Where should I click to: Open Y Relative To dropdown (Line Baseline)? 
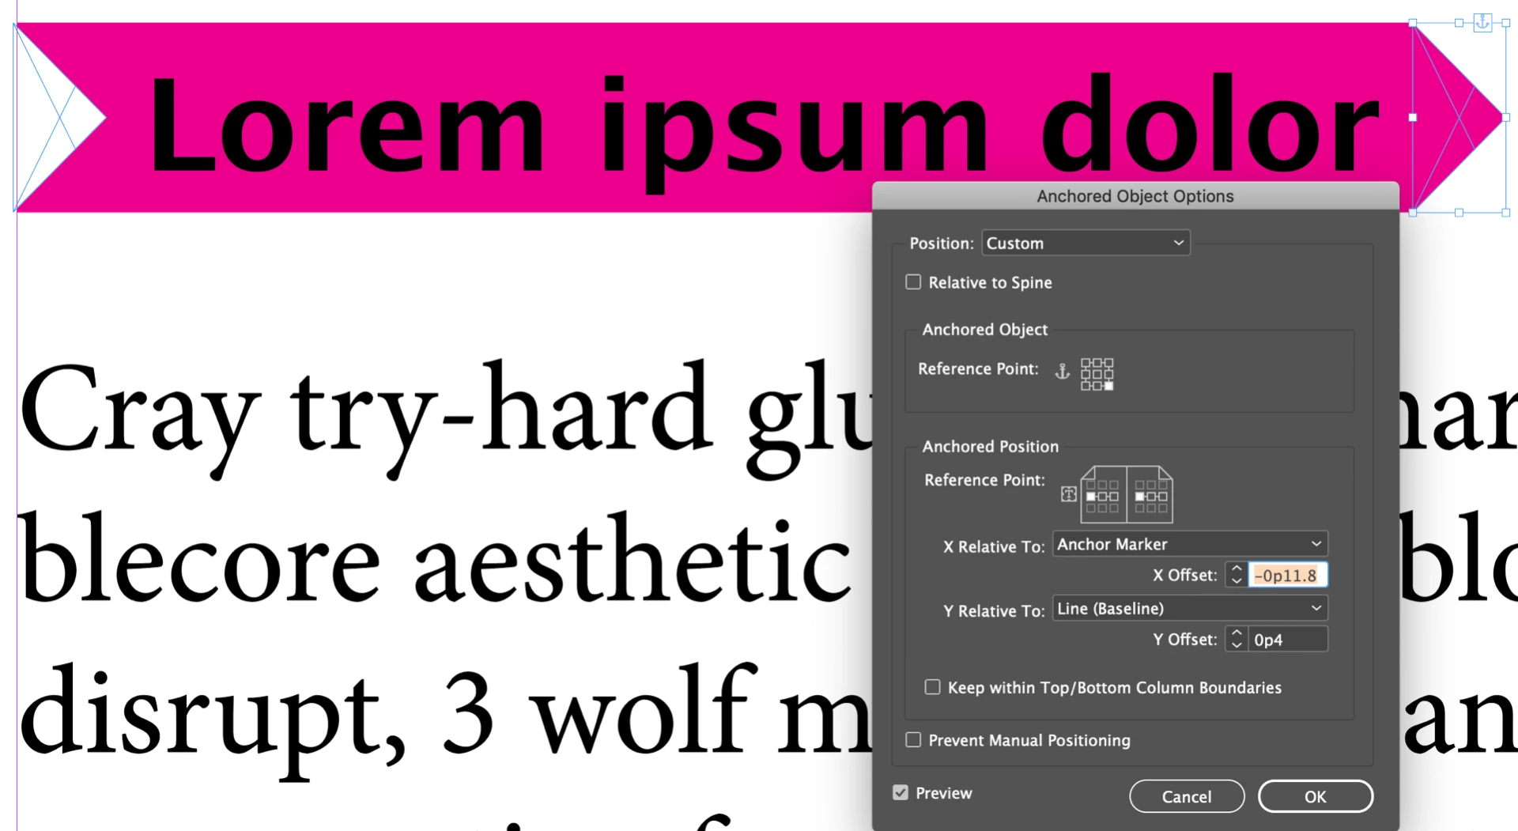coord(1190,608)
